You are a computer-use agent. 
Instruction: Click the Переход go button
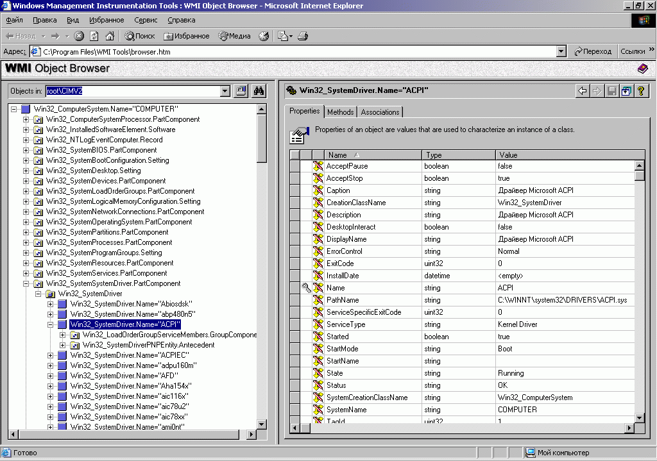[593, 51]
